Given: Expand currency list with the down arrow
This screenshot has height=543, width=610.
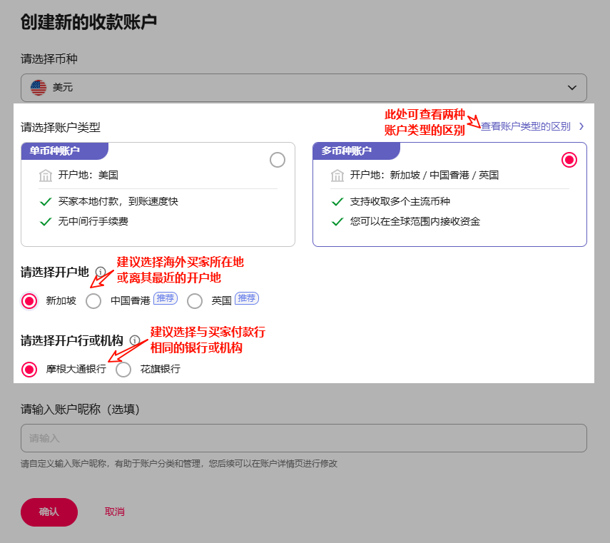Looking at the screenshot, I should click(571, 88).
